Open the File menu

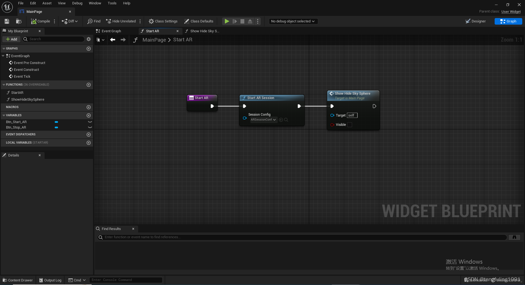click(x=21, y=3)
